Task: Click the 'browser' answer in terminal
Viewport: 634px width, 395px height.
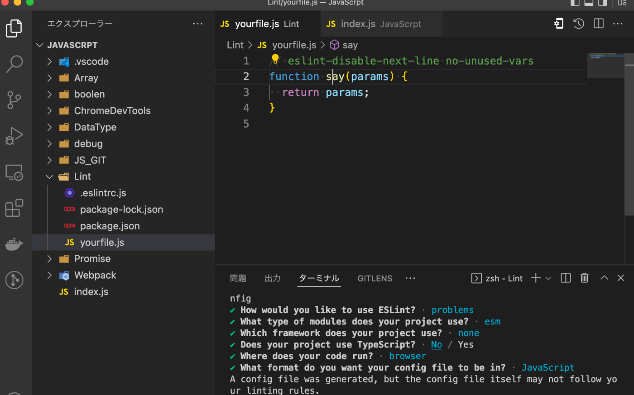Action: (x=408, y=356)
